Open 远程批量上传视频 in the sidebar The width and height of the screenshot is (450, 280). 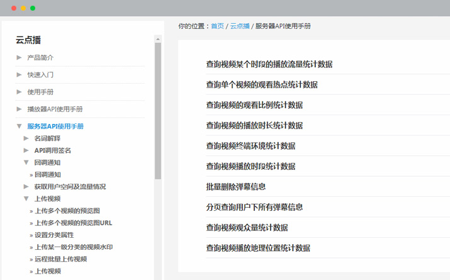[x=60, y=259]
